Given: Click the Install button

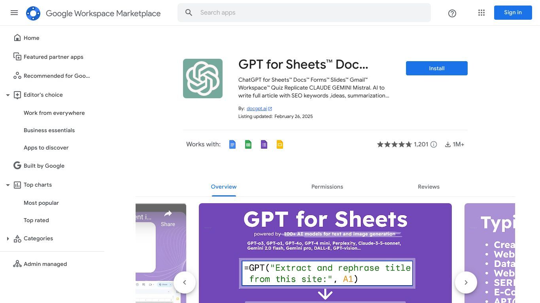Looking at the screenshot, I should coord(437,68).
